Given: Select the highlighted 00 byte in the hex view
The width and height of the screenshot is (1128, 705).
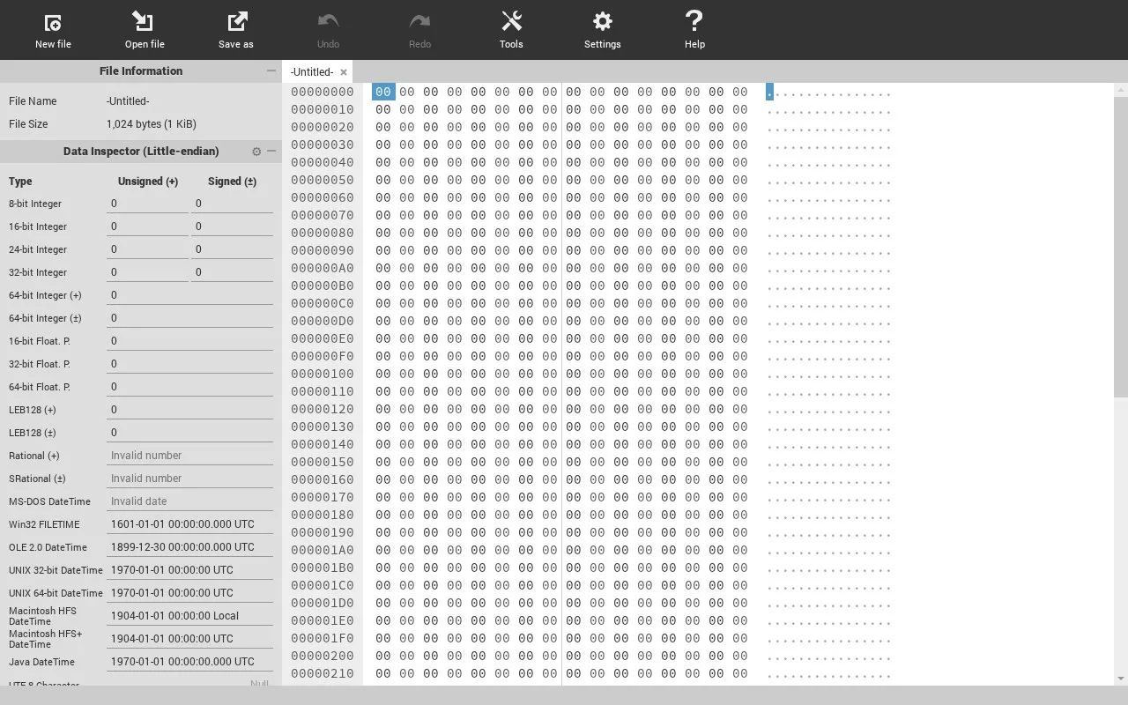Looking at the screenshot, I should [383, 92].
